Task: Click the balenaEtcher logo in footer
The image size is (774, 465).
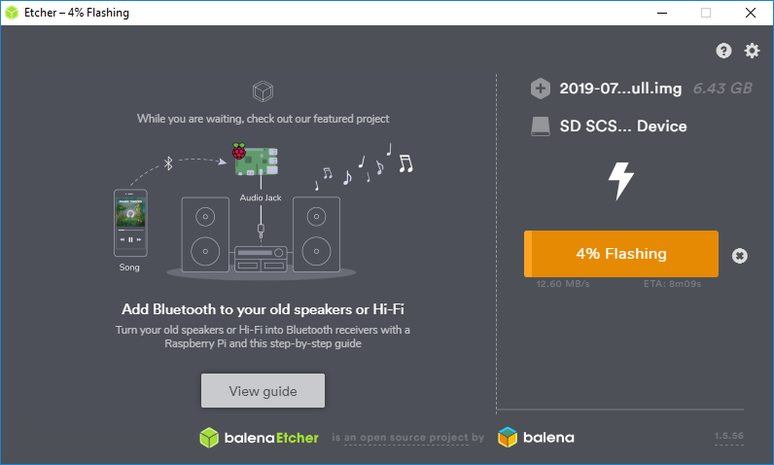Action: [x=259, y=438]
